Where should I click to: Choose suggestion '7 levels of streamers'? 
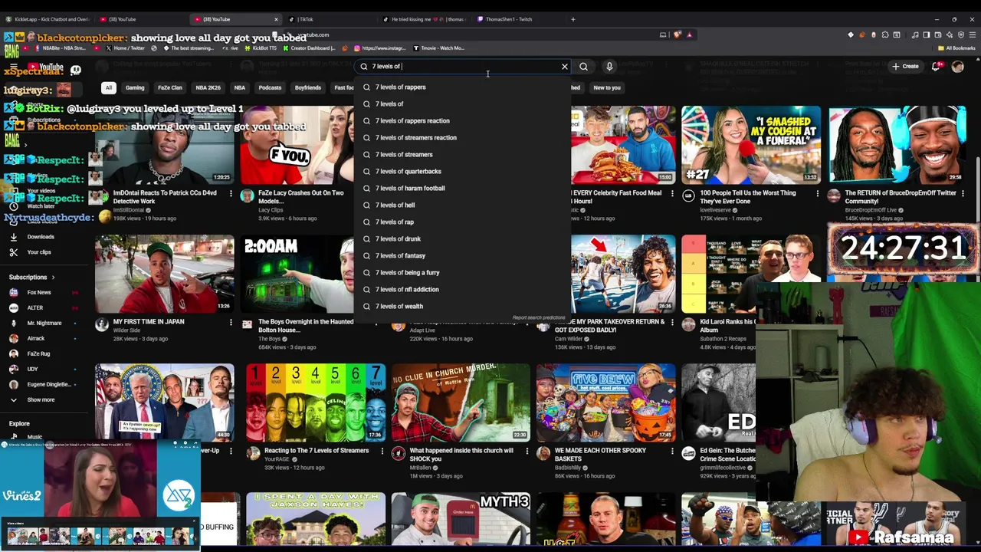463,155
